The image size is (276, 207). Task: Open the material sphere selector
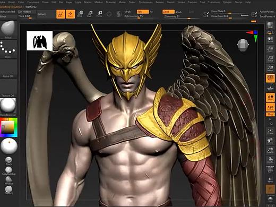tap(8, 107)
